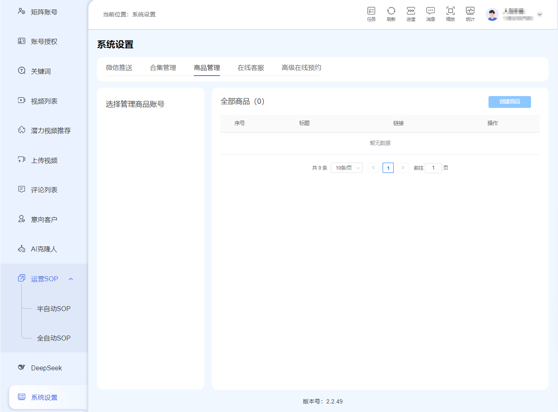
Task: Click the 前往 page number input field
Action: tap(433, 168)
